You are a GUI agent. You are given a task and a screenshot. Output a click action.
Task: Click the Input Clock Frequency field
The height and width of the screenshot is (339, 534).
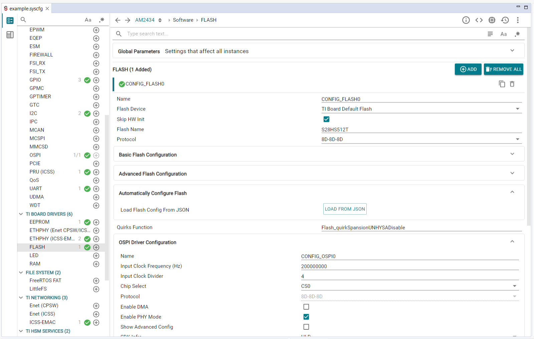409,266
